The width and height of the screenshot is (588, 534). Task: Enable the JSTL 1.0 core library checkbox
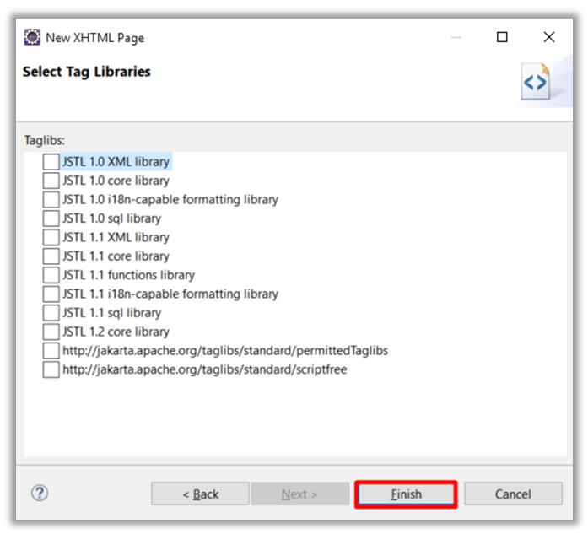(x=51, y=181)
